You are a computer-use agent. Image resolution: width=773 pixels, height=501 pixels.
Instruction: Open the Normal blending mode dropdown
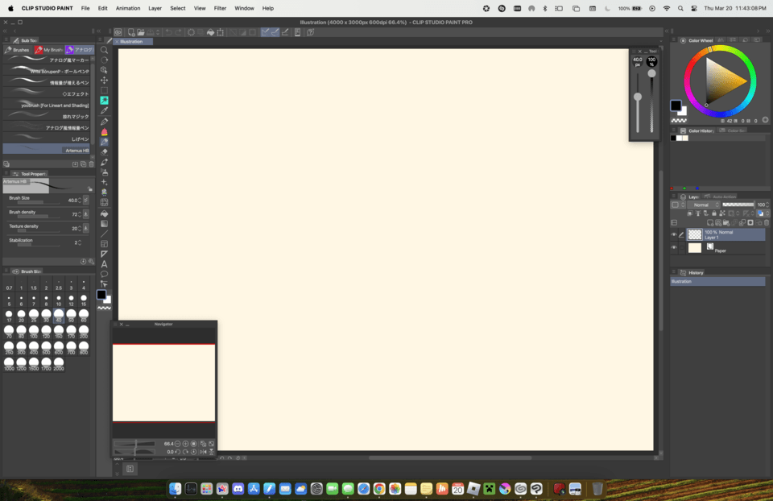703,205
